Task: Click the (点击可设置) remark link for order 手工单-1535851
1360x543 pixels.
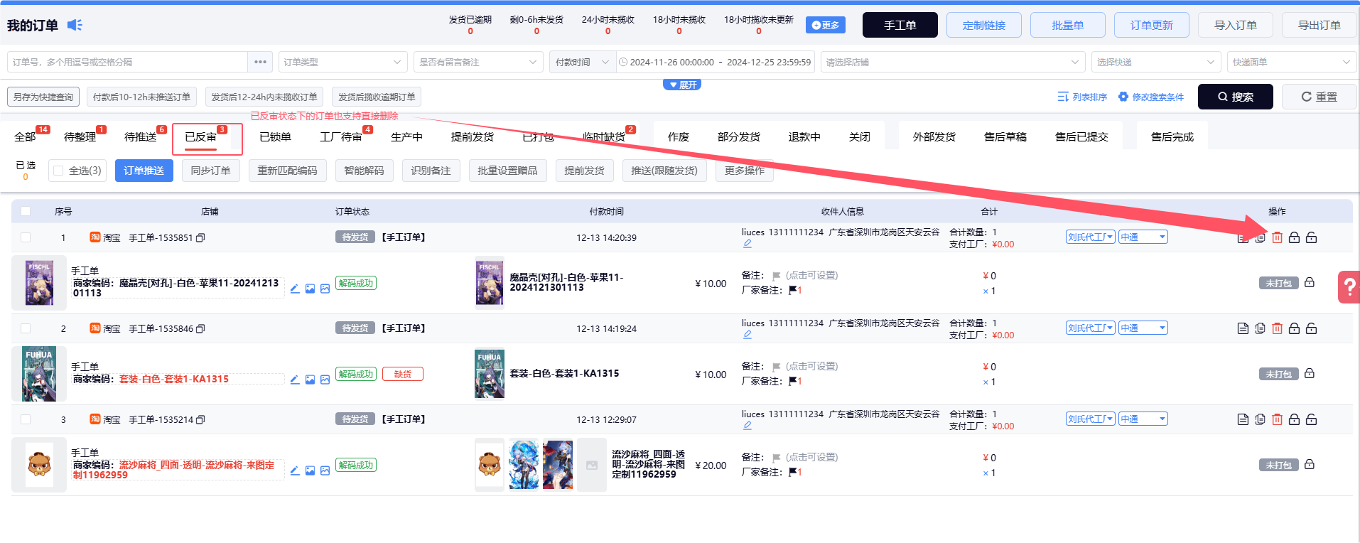Action: (811, 276)
